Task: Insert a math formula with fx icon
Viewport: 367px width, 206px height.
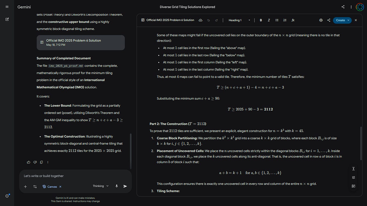Action: pyautogui.click(x=293, y=20)
